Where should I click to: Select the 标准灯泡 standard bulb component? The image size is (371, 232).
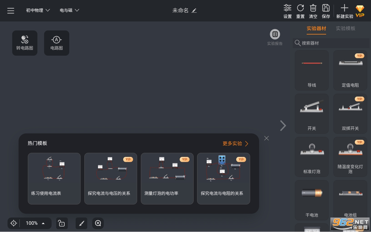click(x=312, y=157)
